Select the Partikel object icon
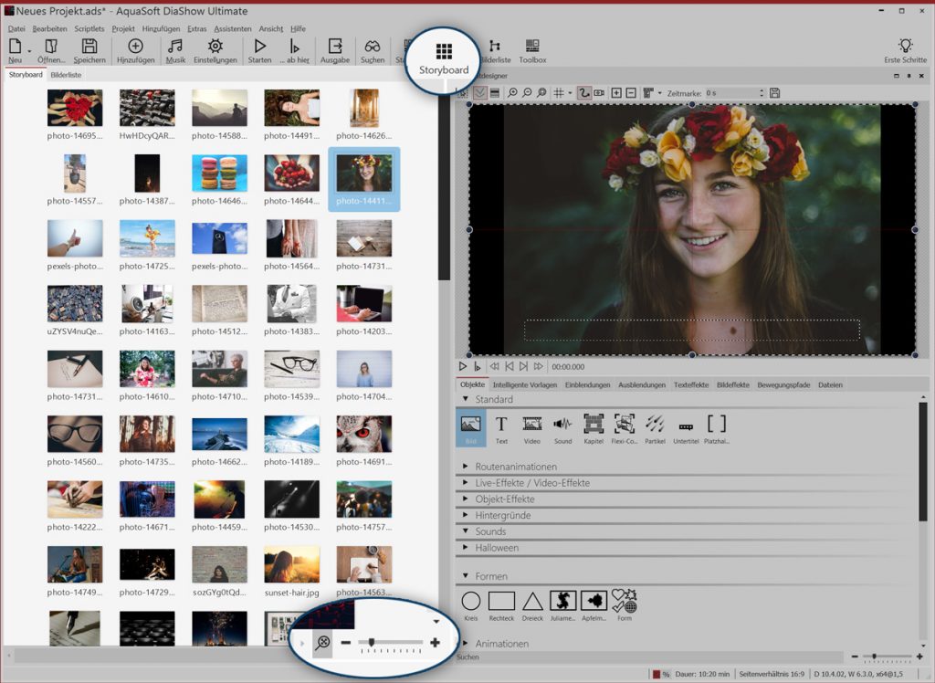The height and width of the screenshot is (683, 935). pos(655,424)
